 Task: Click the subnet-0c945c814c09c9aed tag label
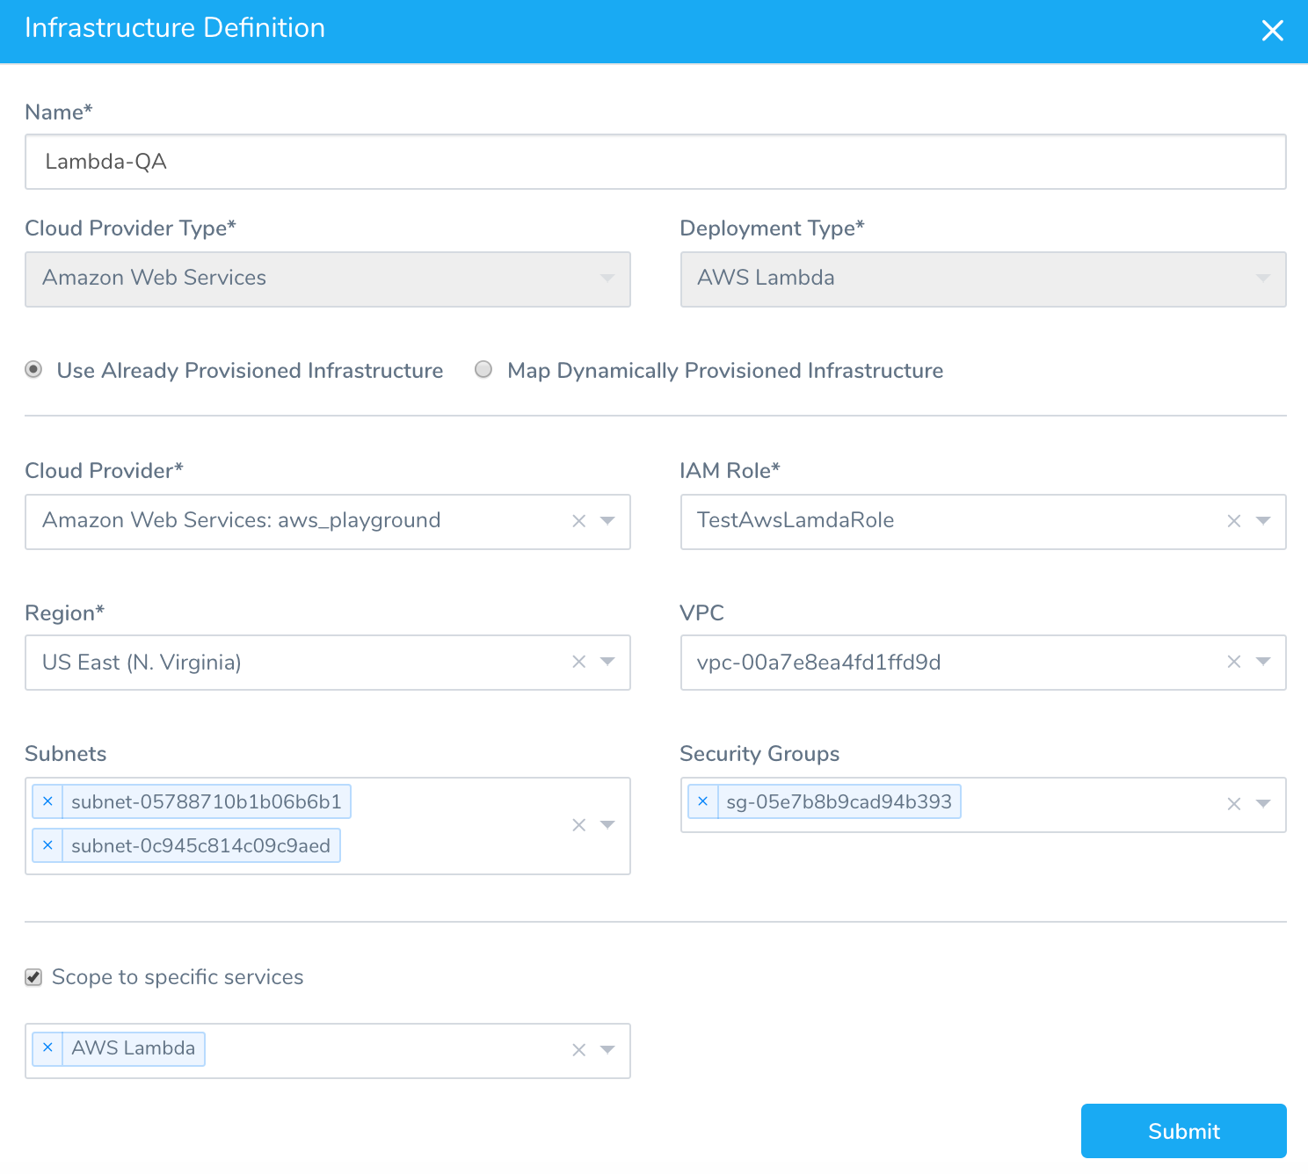tap(201, 845)
